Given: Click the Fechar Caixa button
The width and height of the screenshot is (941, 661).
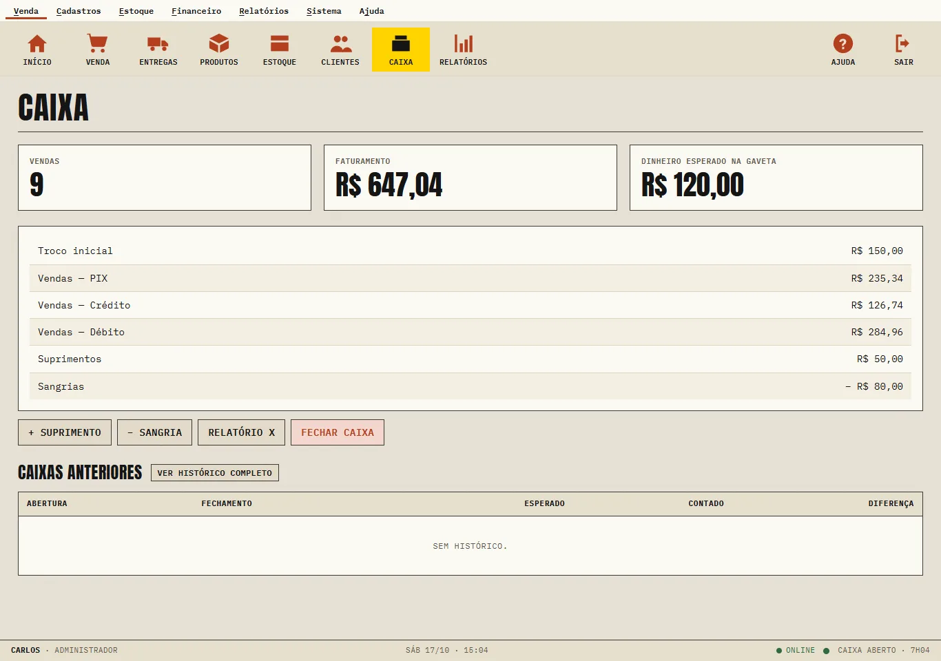Looking at the screenshot, I should (x=338, y=432).
